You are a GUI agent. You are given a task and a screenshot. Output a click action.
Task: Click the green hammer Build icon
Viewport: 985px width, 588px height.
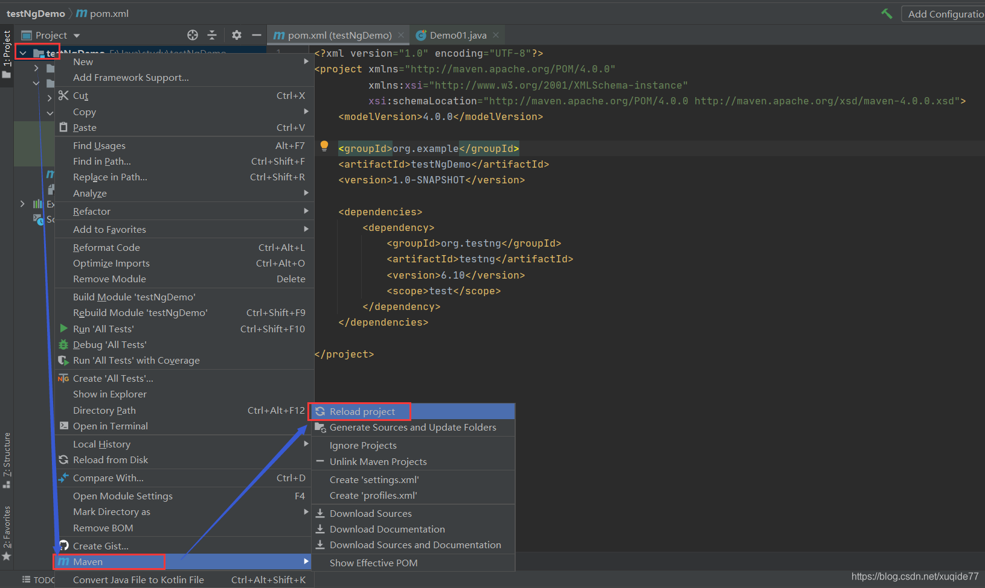(x=887, y=13)
